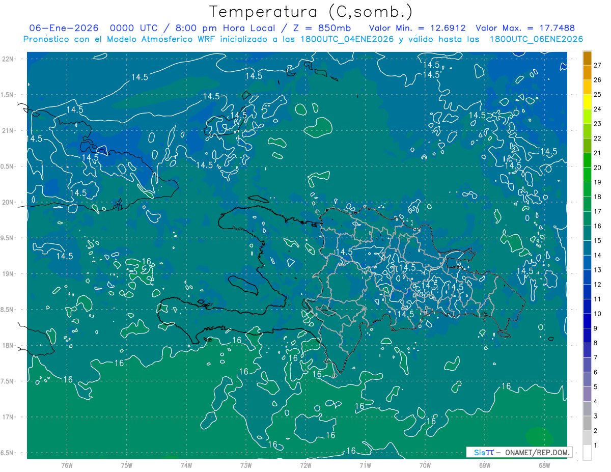Screen dimensions: 611x472
Task: Click the dark blue swatch between 9 and 10
Action: coord(587,321)
